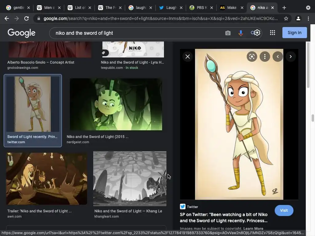Open the teepublic Lyra thumbnail
315x236 pixels.
(133, 49)
